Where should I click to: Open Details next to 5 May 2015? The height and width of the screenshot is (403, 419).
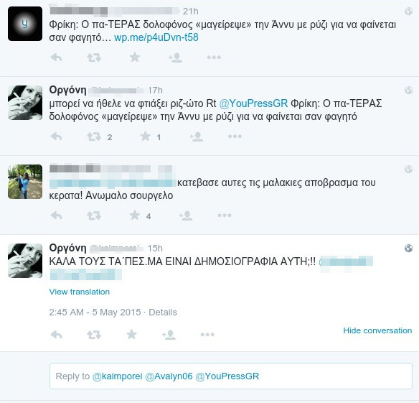[163, 312]
